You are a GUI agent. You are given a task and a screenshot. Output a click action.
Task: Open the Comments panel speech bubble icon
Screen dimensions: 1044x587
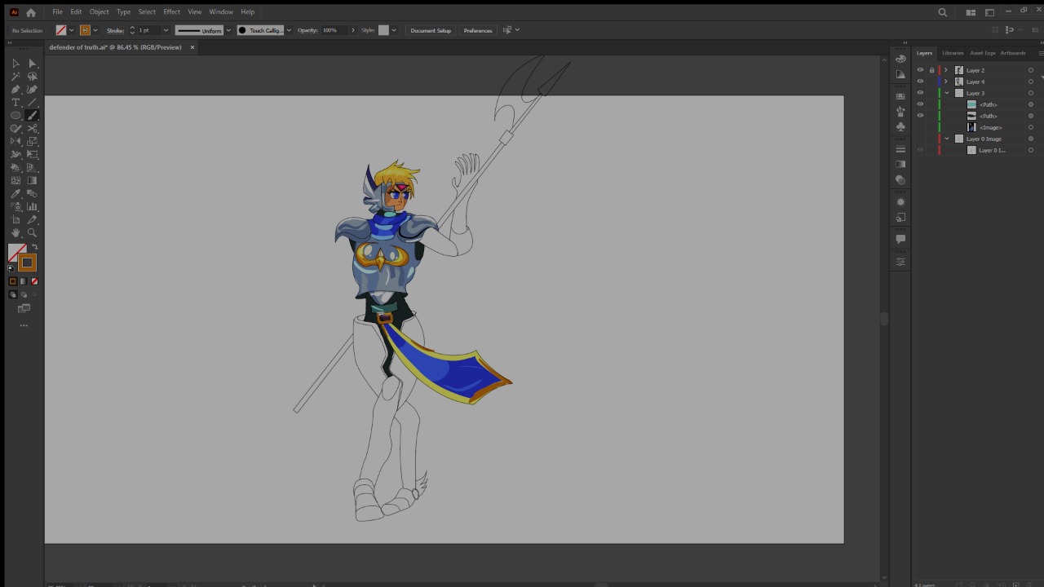(900, 240)
